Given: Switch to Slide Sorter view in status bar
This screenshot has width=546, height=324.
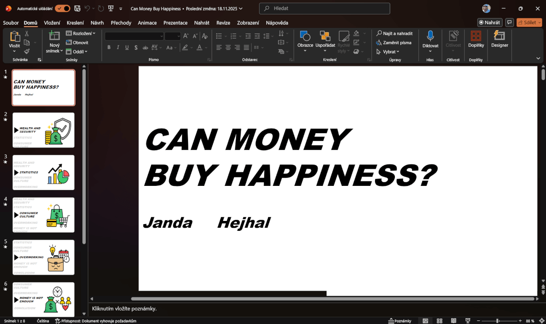Looking at the screenshot, I should tap(439, 320).
